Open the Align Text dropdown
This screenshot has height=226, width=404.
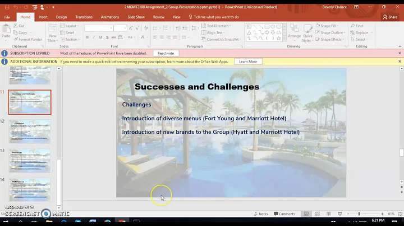[x=213, y=32]
